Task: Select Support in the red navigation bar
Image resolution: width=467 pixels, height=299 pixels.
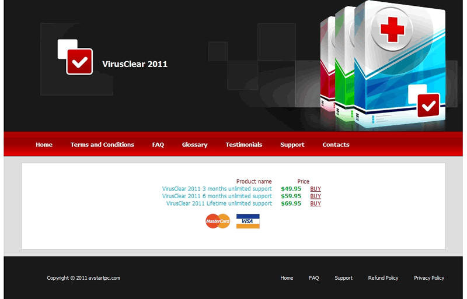Action: tap(292, 145)
